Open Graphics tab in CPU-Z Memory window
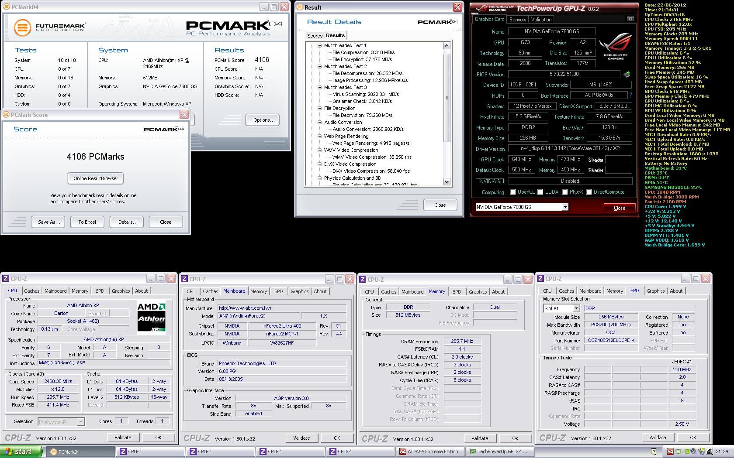The image size is (734, 458). [x=478, y=292]
